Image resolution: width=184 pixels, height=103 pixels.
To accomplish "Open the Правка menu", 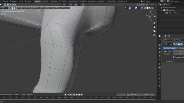I will point(5,1).
